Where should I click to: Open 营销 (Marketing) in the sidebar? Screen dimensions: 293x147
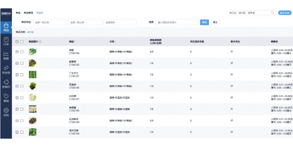[x=6, y=98]
